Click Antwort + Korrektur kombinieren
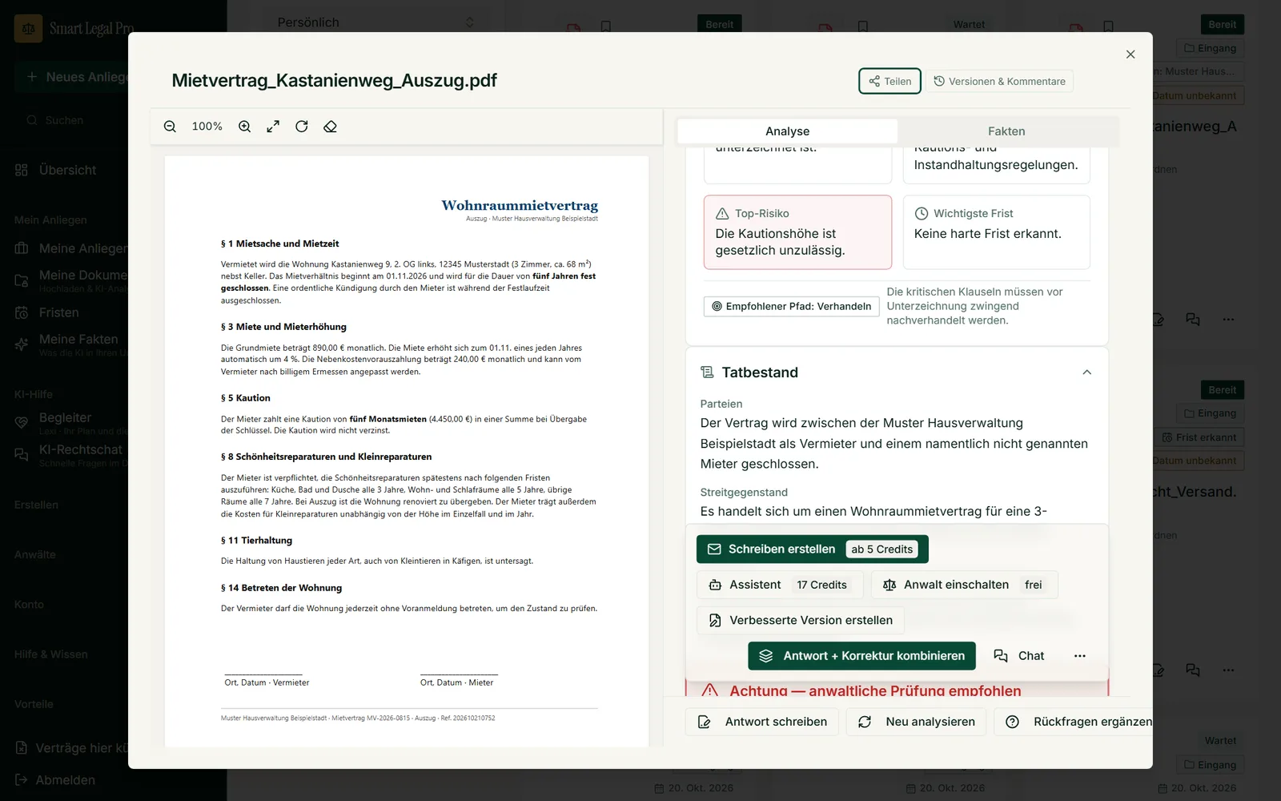The width and height of the screenshot is (1281, 801). [861, 656]
